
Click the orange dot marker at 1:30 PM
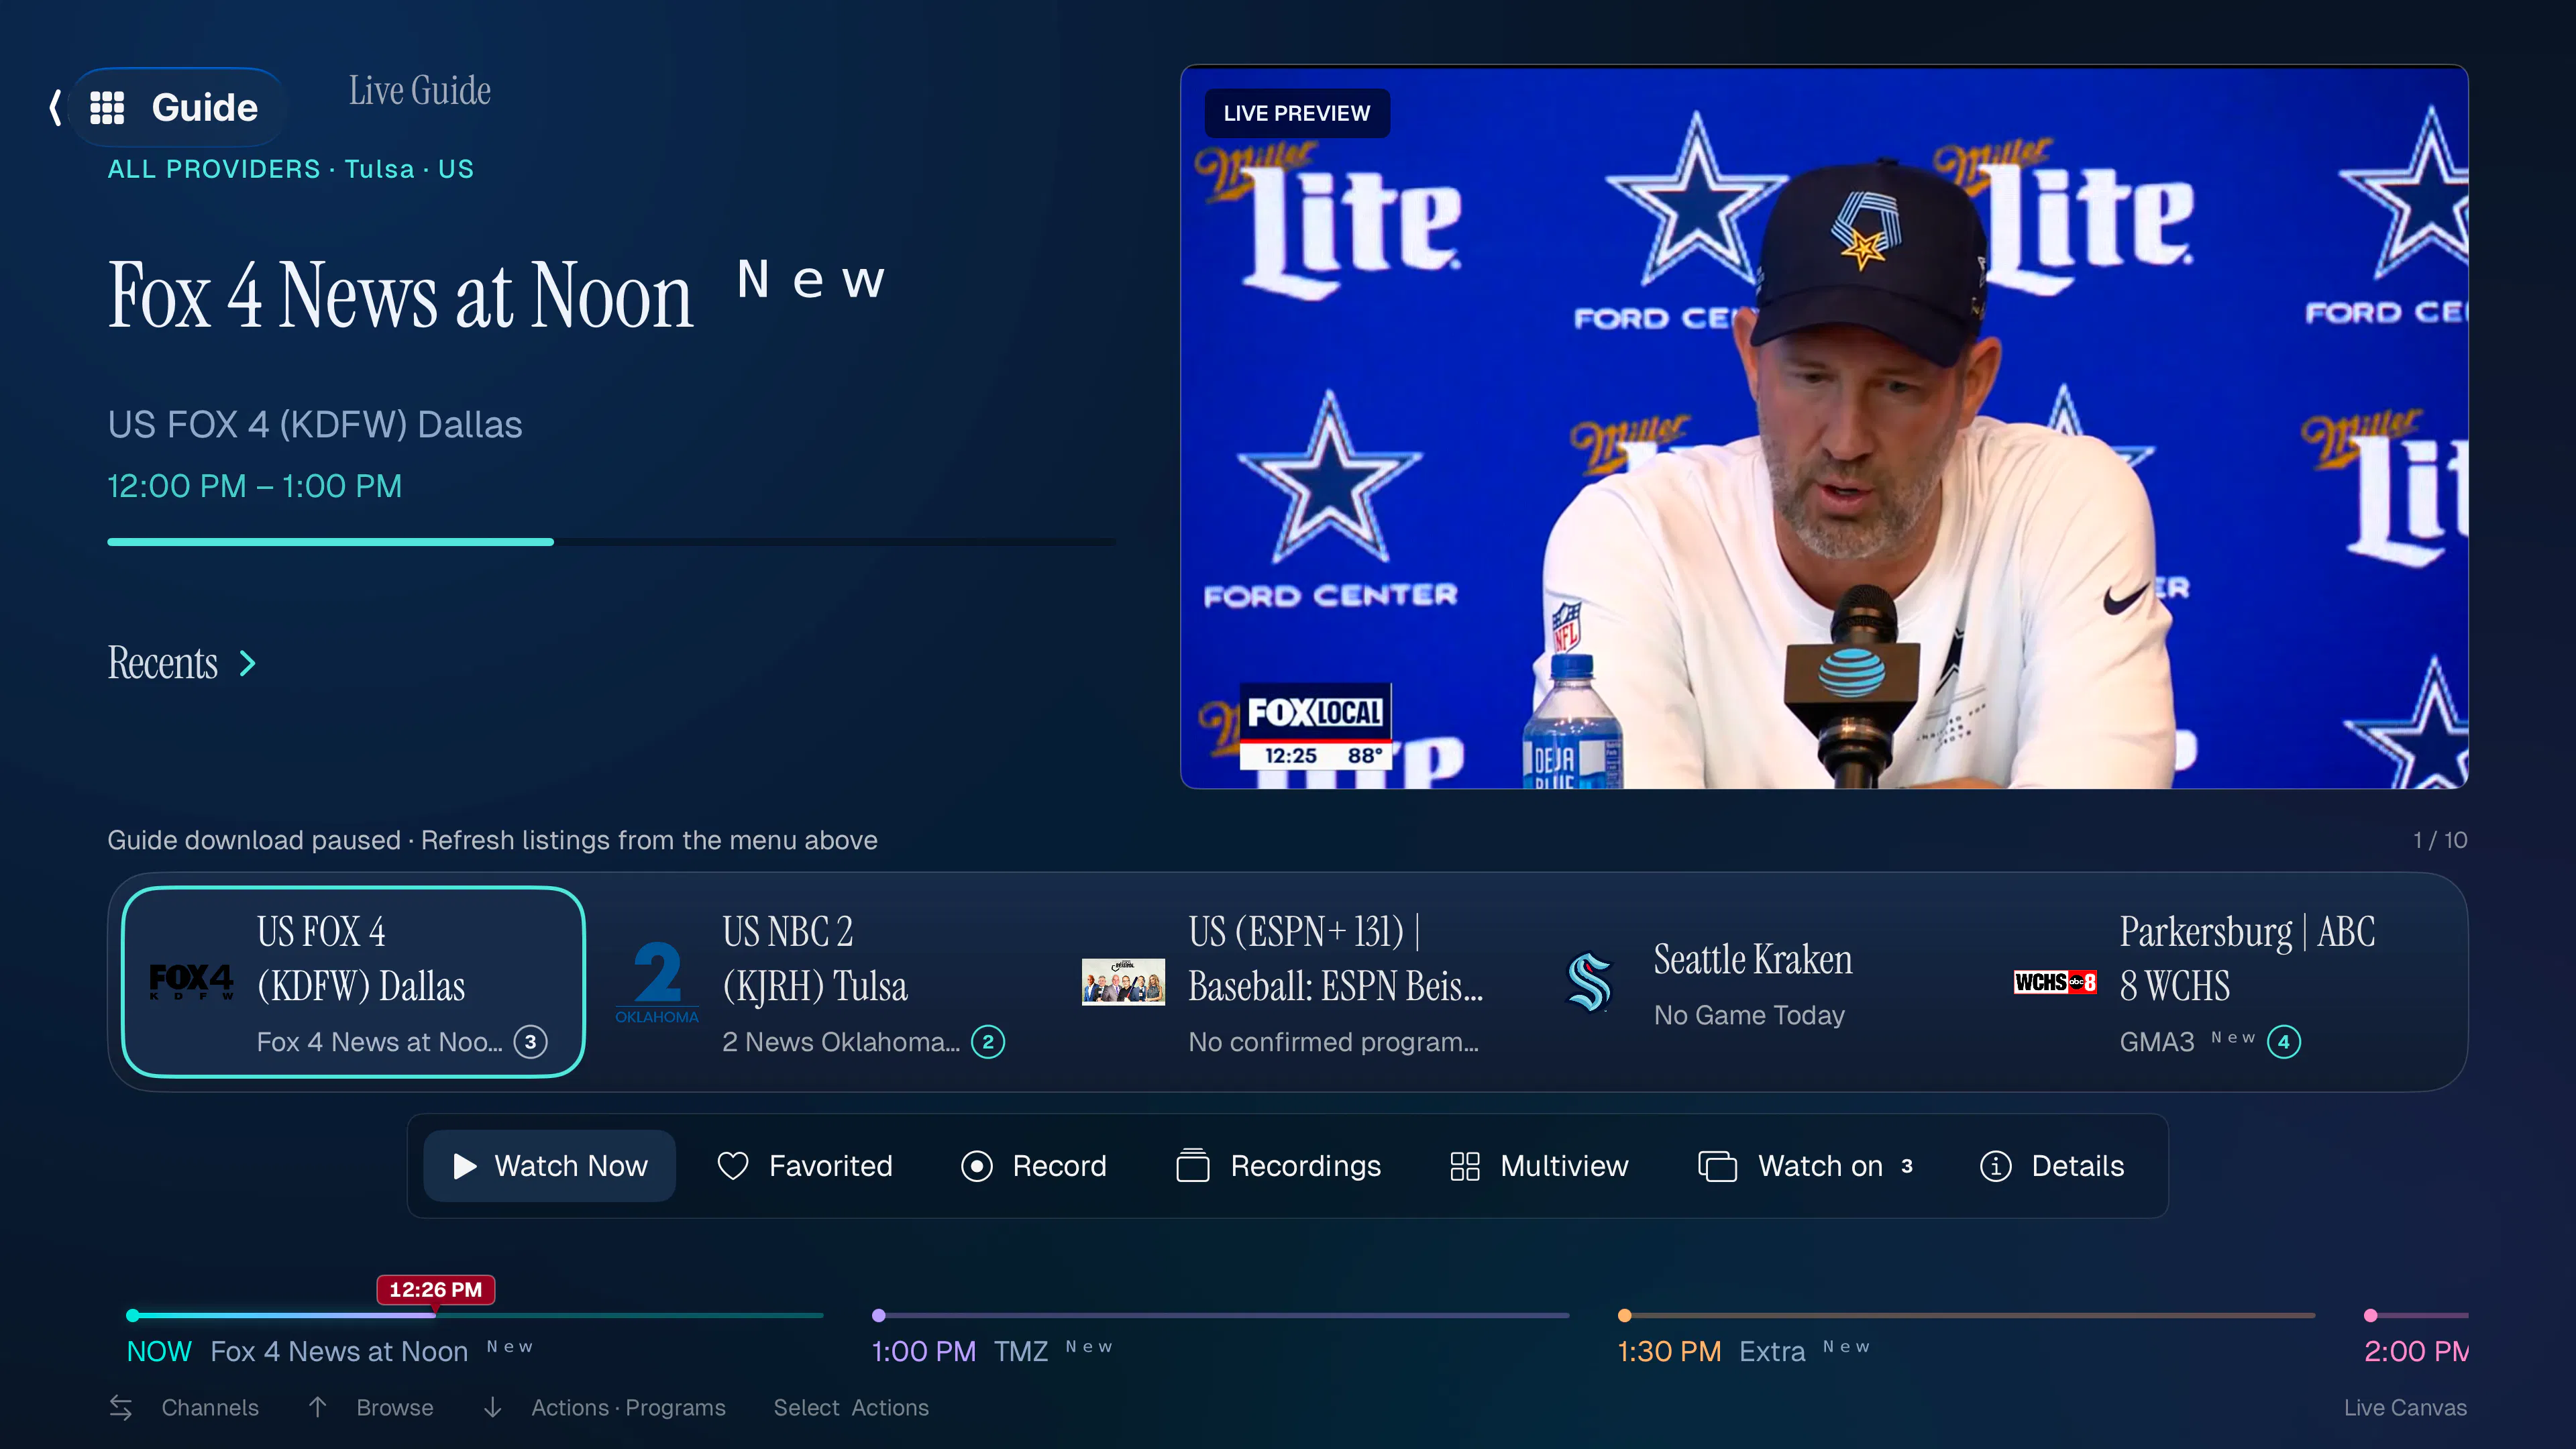click(x=1625, y=1315)
